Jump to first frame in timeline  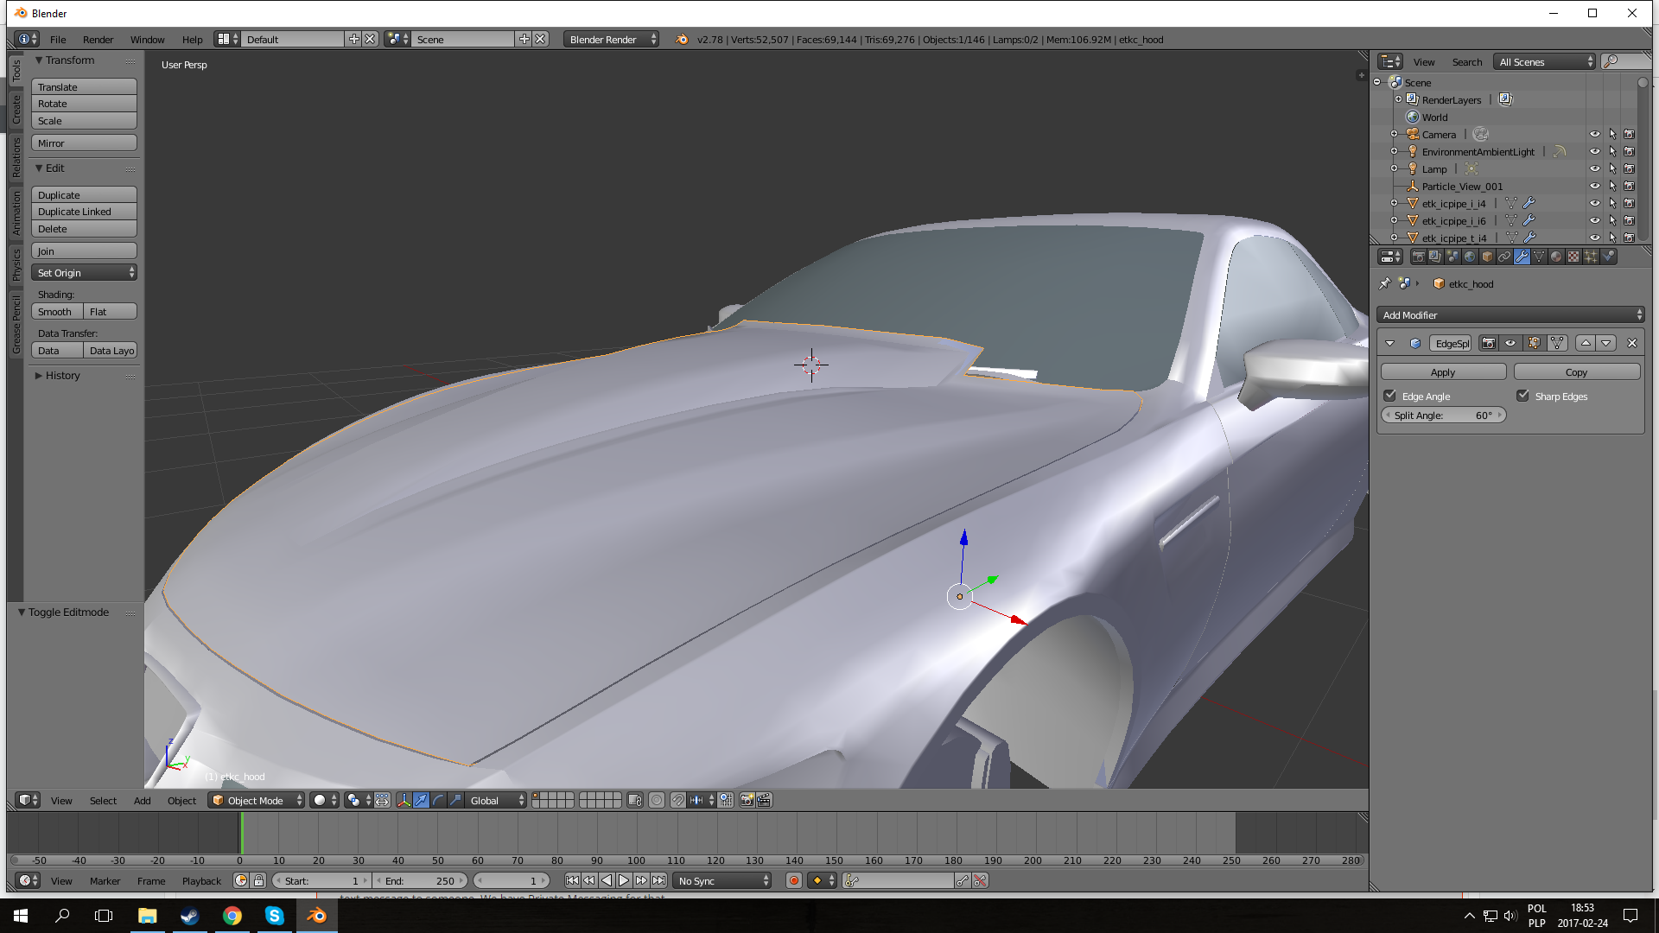coord(572,880)
